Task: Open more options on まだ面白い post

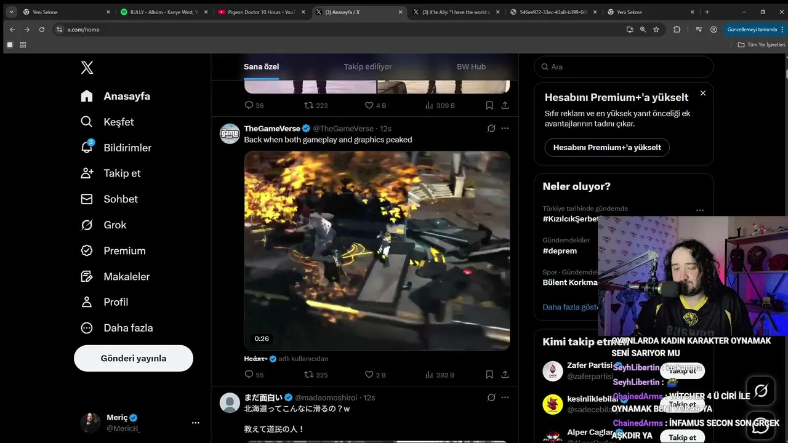Action: 505,397
